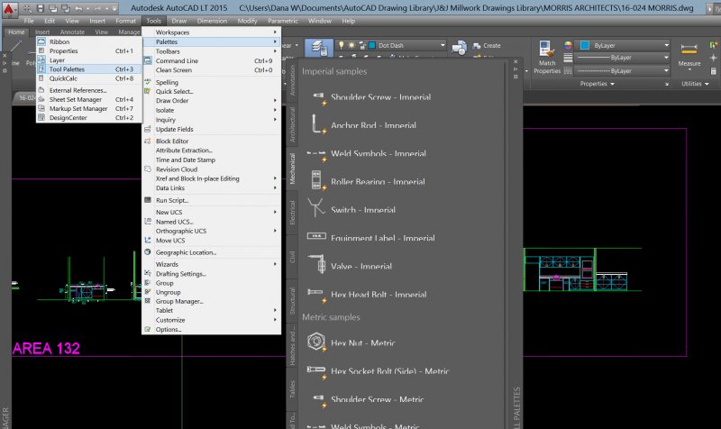Open Options at bottom of Tools menu
This screenshot has height=429, width=721.
pos(212,329)
